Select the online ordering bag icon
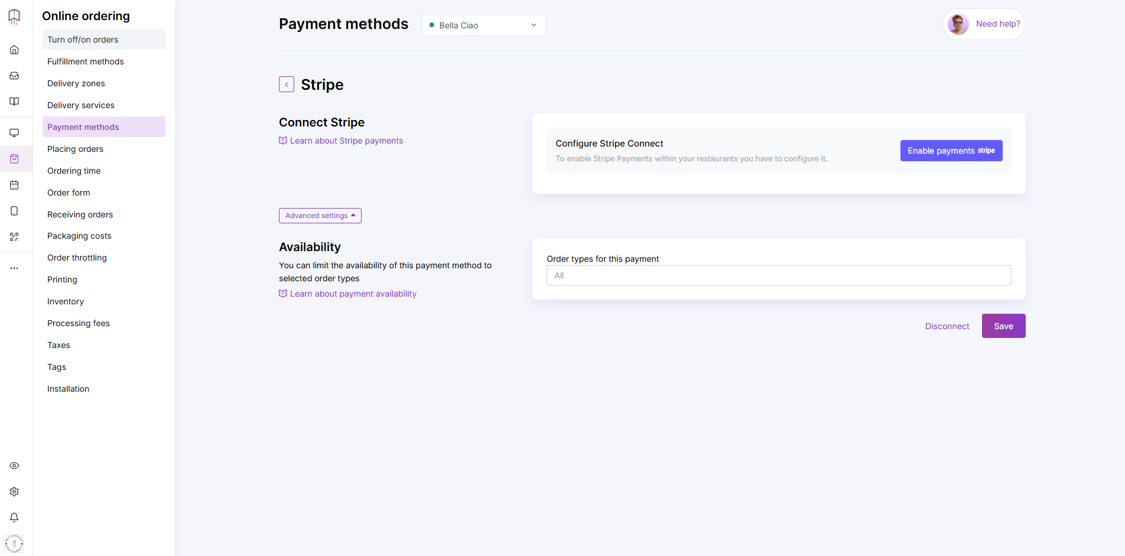 [x=14, y=159]
